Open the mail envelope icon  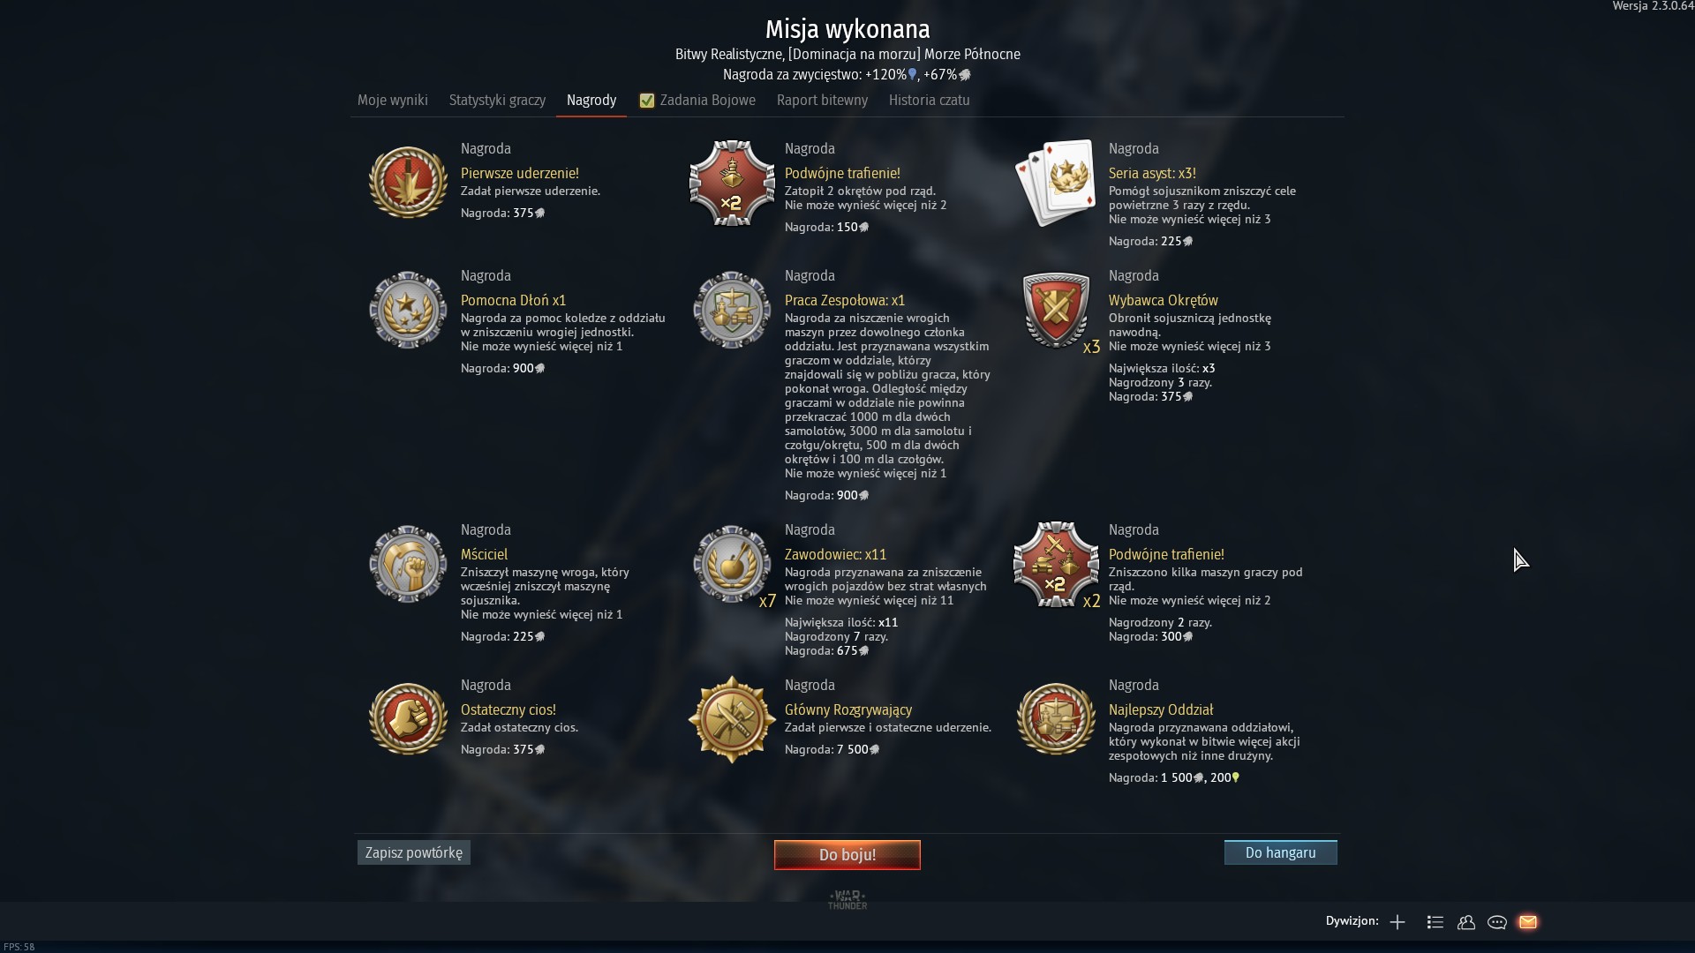coord(1528,922)
